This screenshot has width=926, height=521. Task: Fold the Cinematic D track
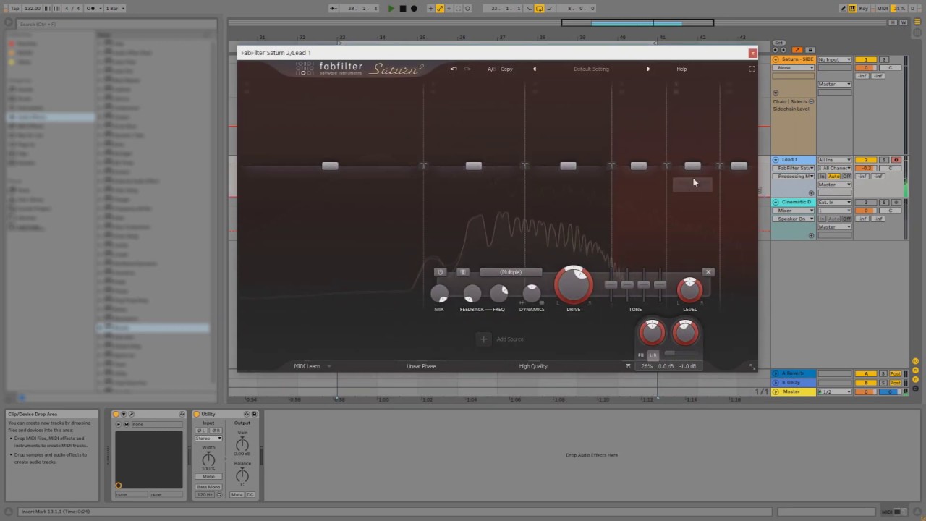click(x=776, y=203)
